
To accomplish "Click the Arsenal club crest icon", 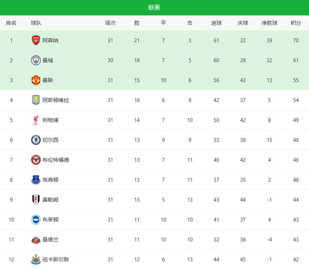I will click(36, 40).
